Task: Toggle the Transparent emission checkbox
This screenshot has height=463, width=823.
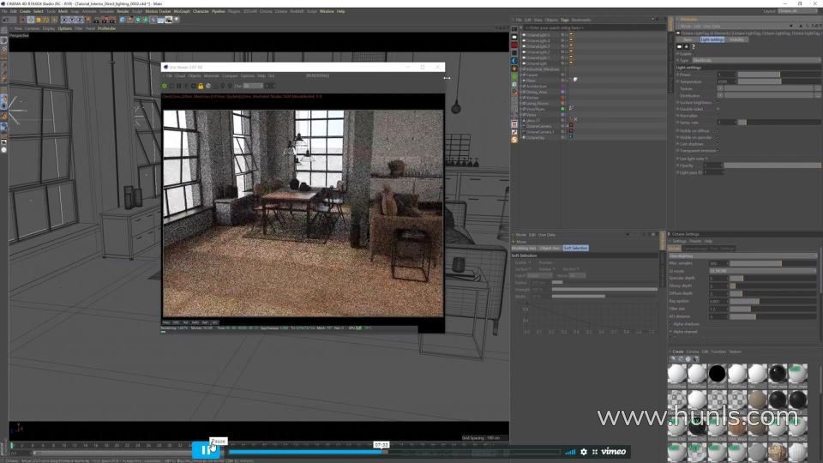Action: (x=718, y=151)
